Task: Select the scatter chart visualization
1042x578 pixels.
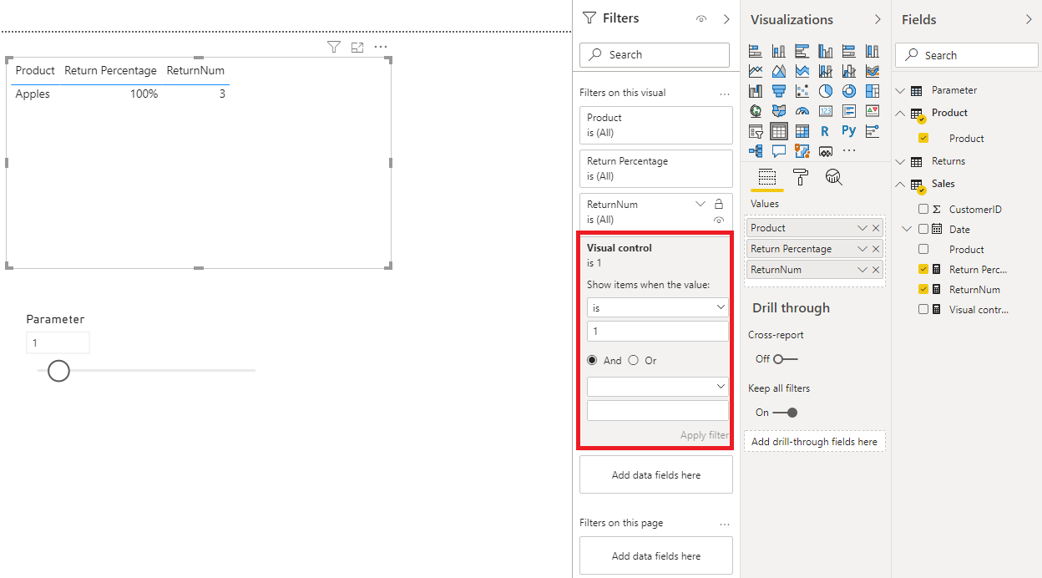Action: [x=802, y=91]
